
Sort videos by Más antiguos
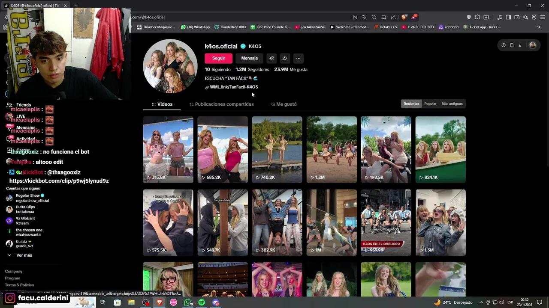[x=452, y=104]
